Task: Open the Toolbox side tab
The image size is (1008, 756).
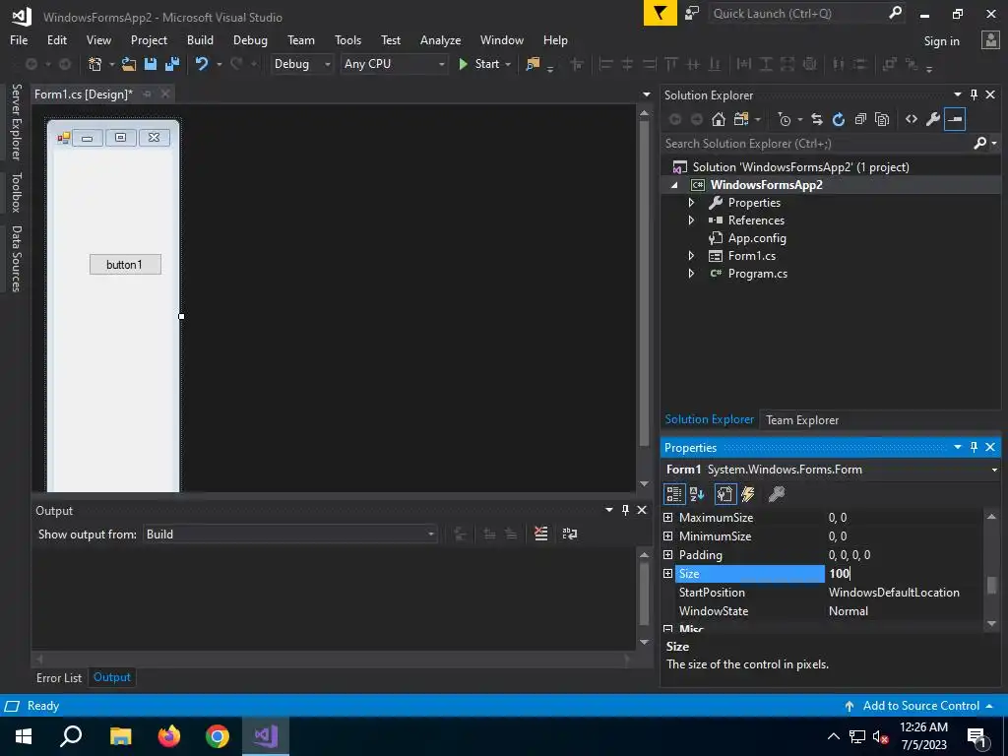Action: (16, 192)
